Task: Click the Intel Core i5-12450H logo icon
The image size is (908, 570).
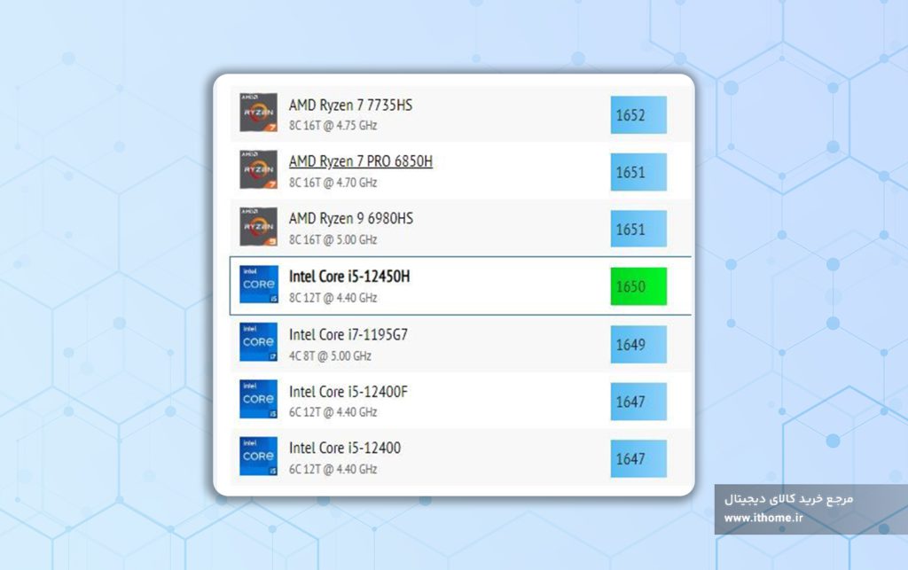Action: click(258, 285)
